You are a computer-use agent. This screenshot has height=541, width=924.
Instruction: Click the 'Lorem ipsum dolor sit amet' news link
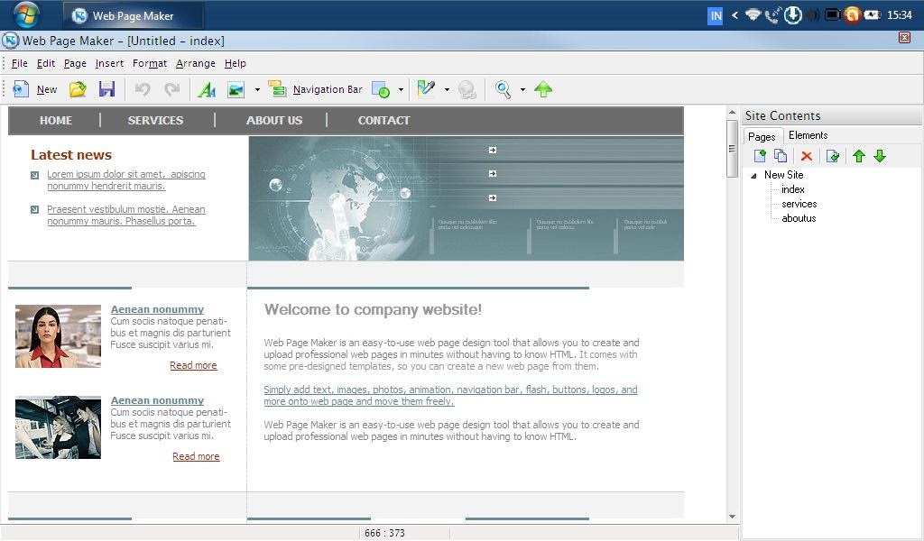click(x=126, y=180)
